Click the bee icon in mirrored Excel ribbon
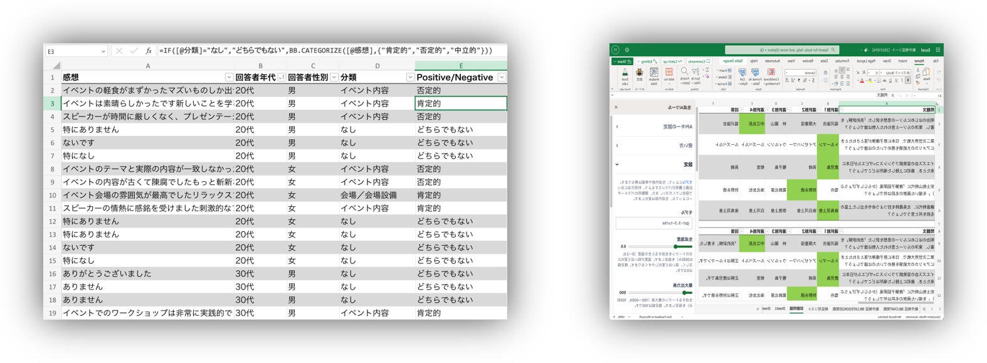This screenshot has height=363, width=987. tap(640, 72)
